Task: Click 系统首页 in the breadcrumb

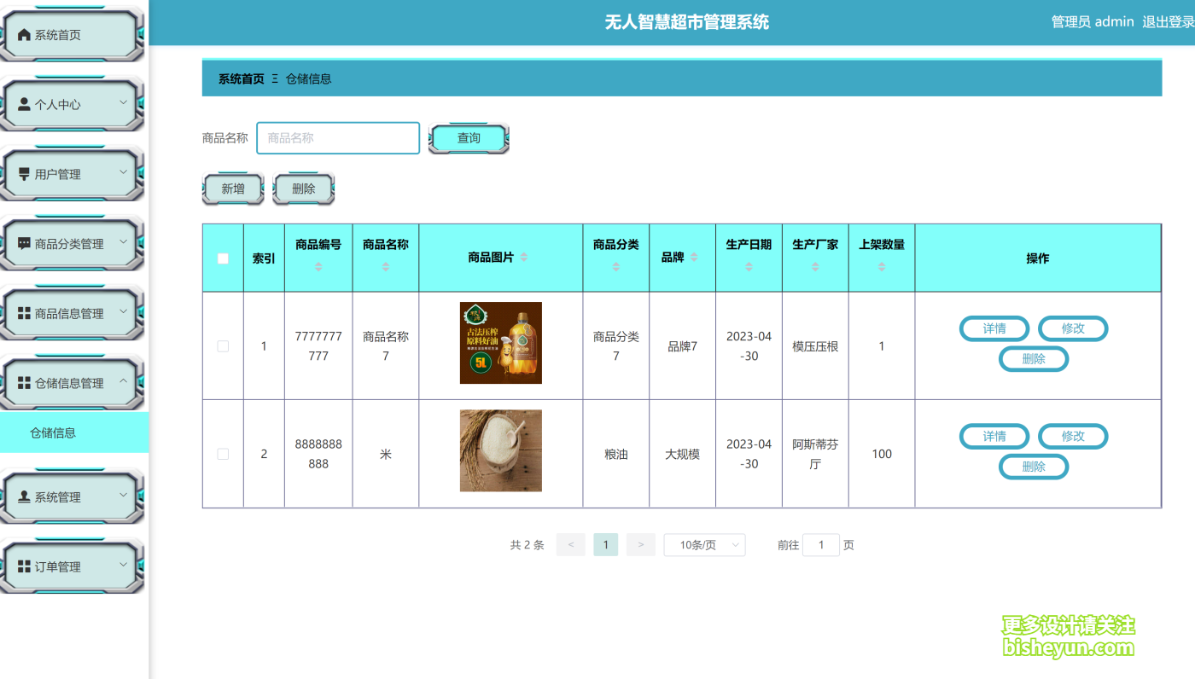Action: coord(241,79)
